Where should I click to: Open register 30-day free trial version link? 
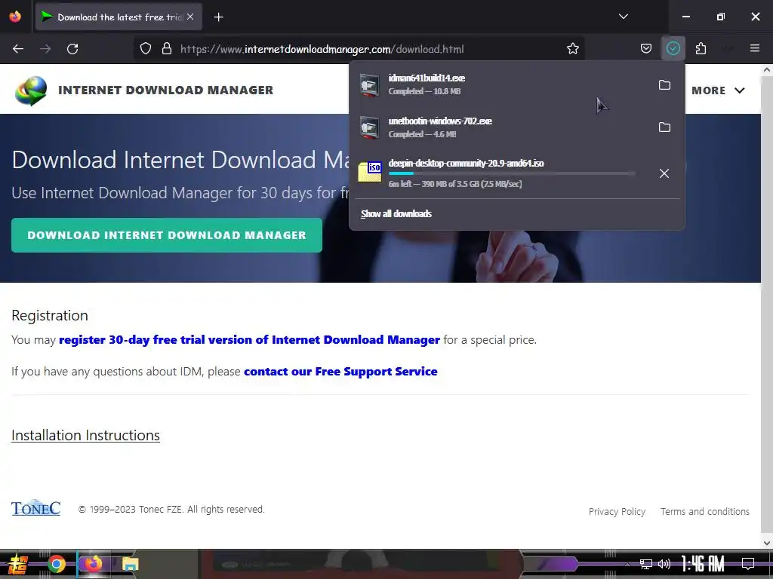pos(249,340)
